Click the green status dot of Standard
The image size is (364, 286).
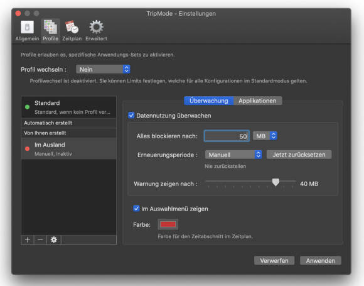(27, 107)
